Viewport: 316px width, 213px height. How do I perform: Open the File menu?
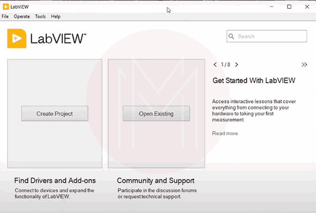(x=5, y=16)
